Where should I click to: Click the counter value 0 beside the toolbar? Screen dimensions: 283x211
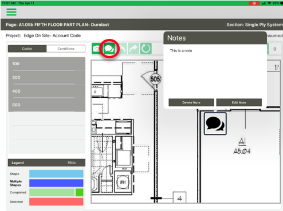click(x=274, y=49)
